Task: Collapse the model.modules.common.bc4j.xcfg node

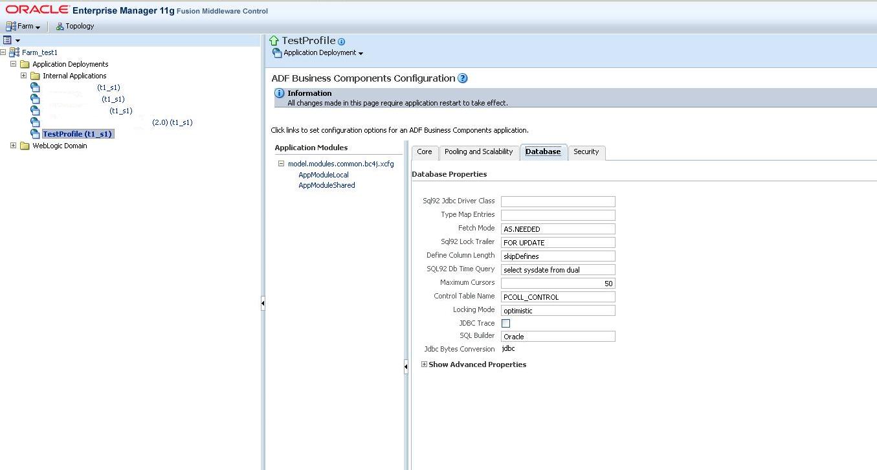Action: pyautogui.click(x=282, y=164)
